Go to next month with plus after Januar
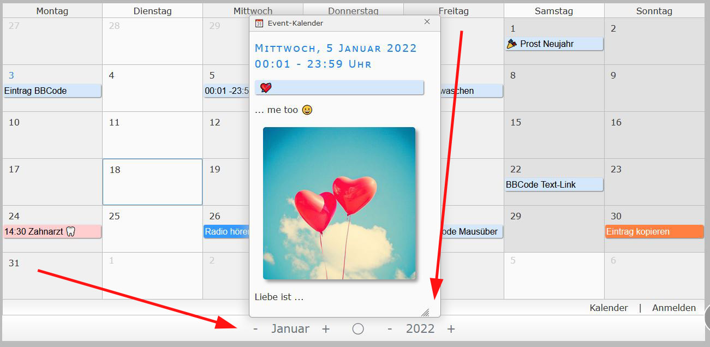Image resolution: width=710 pixels, height=347 pixels. 326,328
